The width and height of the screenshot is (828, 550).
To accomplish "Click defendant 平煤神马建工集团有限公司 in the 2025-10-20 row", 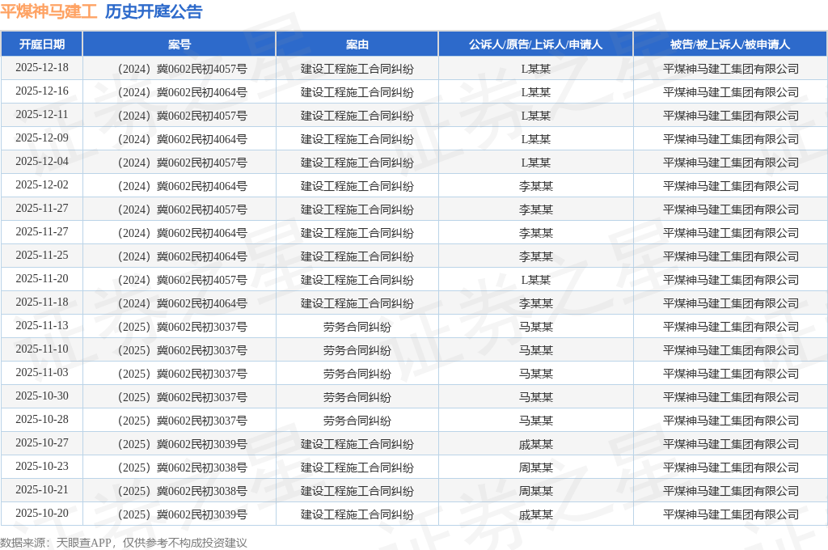I will point(730,514).
